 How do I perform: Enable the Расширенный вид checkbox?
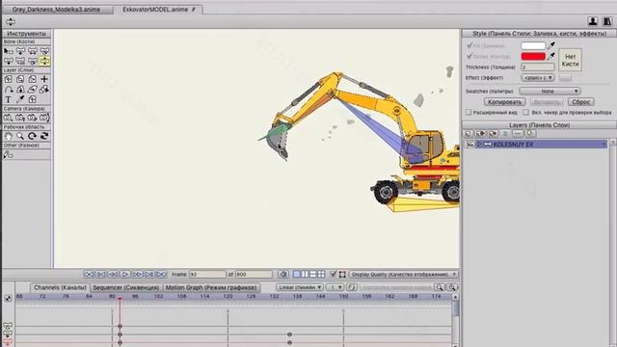[469, 113]
